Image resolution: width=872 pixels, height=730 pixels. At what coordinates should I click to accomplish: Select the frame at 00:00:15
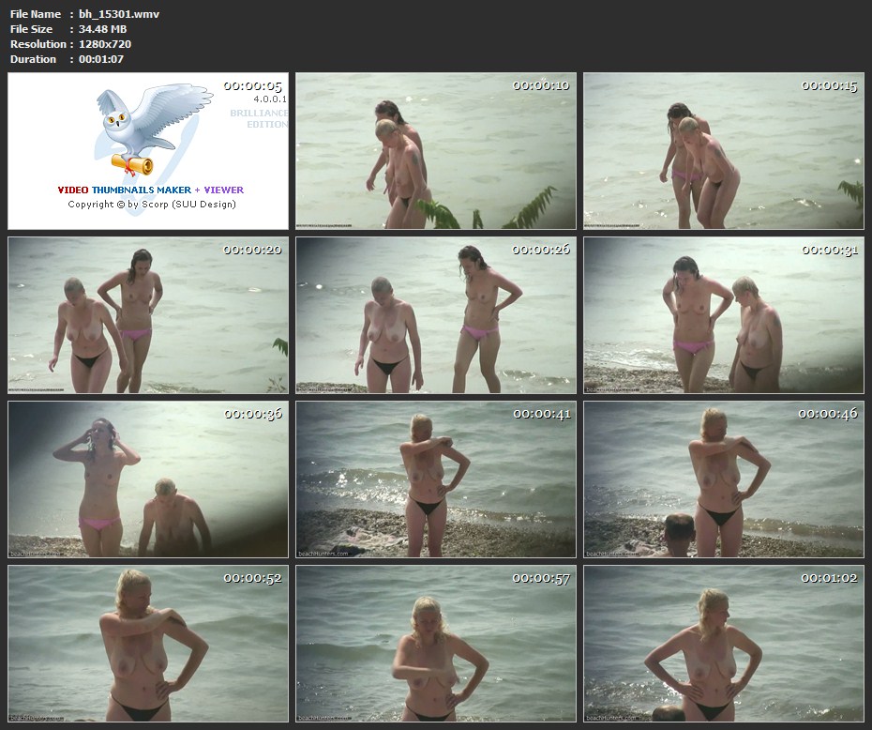pyautogui.click(x=724, y=151)
